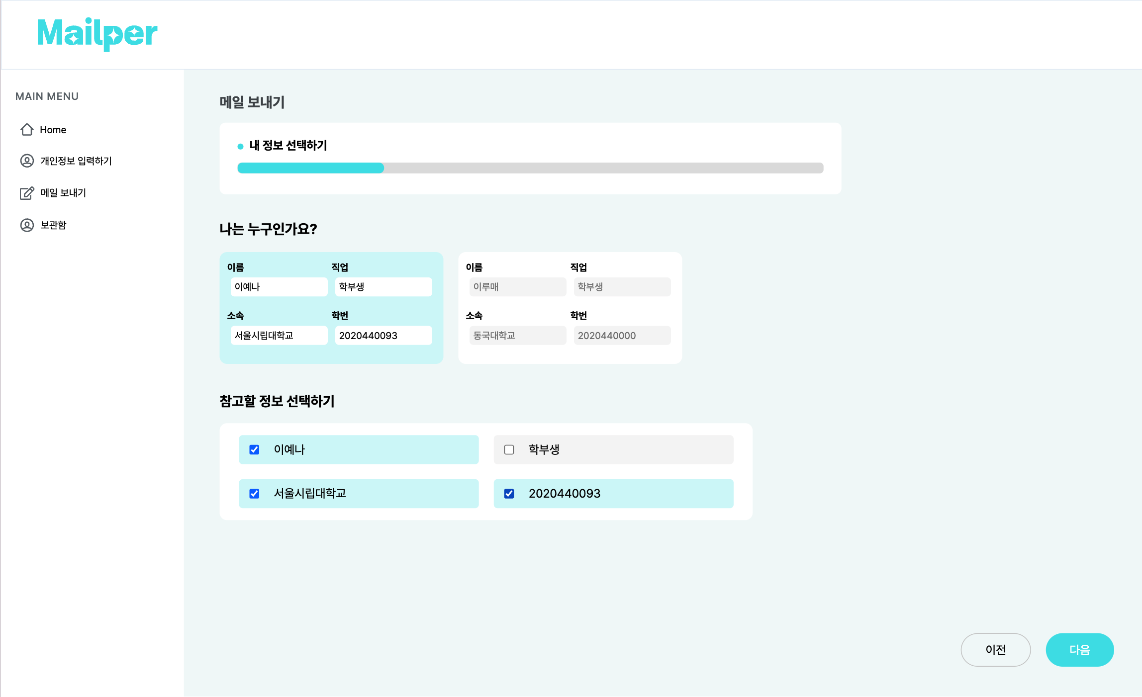Uncheck the 이예나 checkbox
Screen dimensions: 1142x697
click(254, 450)
